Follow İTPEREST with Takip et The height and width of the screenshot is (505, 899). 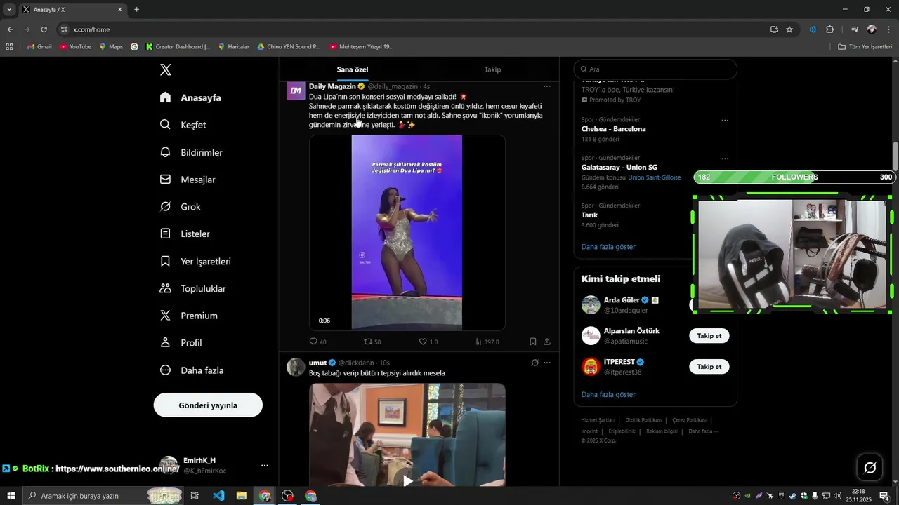click(709, 367)
